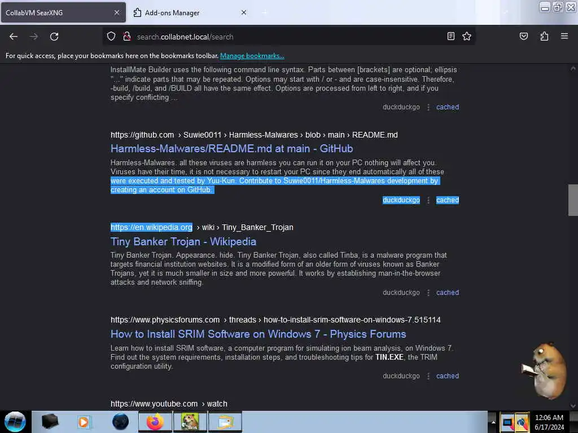This screenshot has height=433, width=578.
Task: Click the https://github.com result URL
Action: tap(142, 135)
